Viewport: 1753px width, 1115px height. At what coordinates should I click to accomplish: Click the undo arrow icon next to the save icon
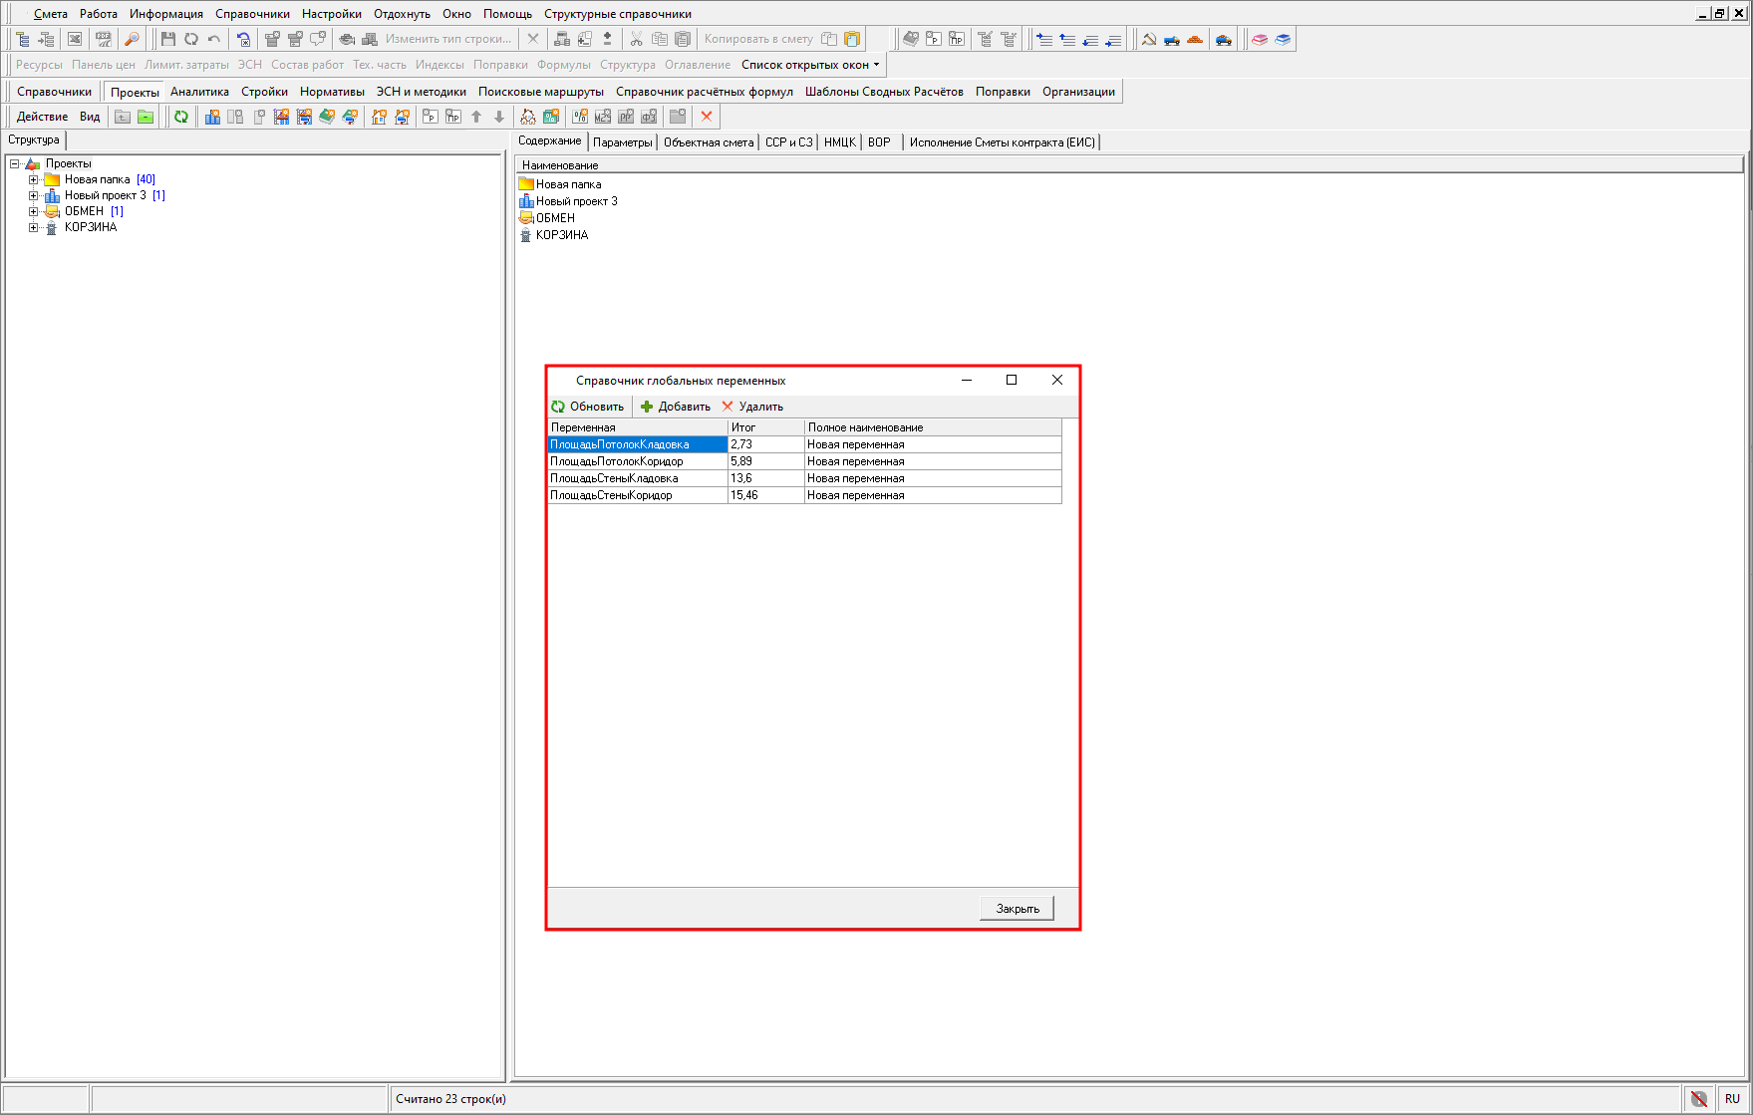(214, 39)
